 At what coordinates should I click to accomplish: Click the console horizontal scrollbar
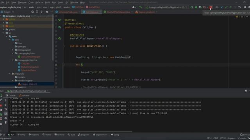71,131
